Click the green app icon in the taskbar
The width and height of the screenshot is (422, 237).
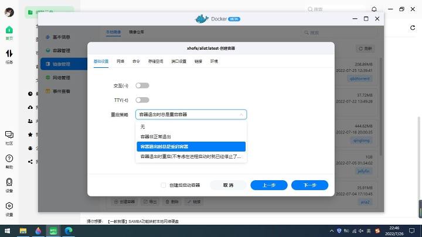coord(53,231)
